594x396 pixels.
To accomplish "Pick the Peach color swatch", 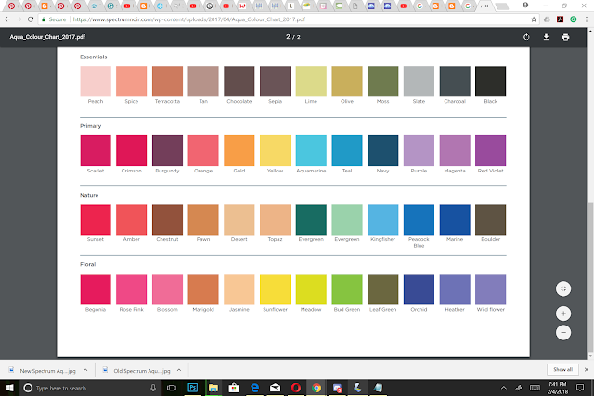I will coord(96,81).
